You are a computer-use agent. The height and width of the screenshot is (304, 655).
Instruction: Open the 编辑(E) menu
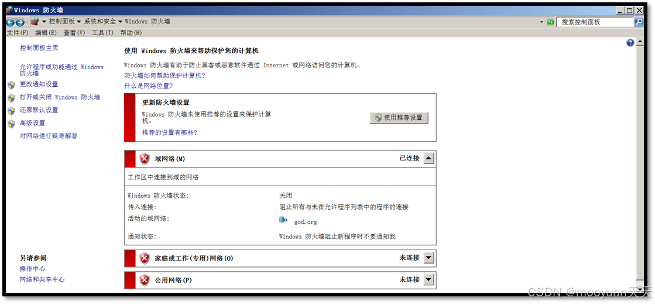pos(46,33)
